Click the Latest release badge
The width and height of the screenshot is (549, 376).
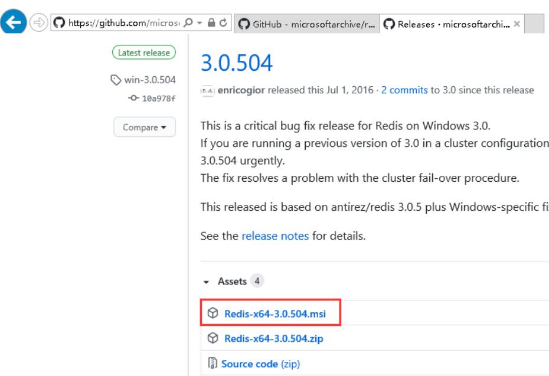pyautogui.click(x=144, y=53)
